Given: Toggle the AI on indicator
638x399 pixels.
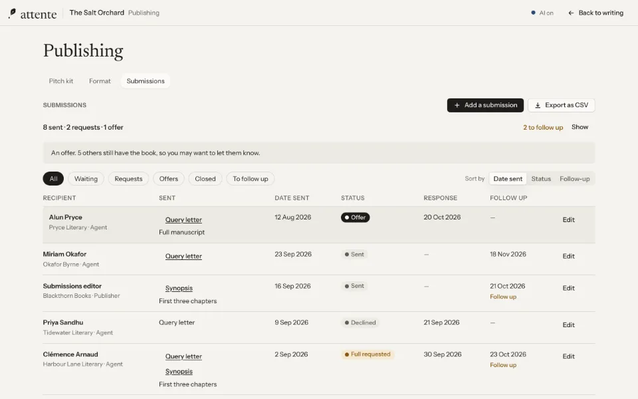Looking at the screenshot, I should point(542,13).
